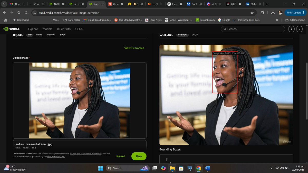The height and width of the screenshot is (173, 308).
Task: Open the NVIDIA API Trial Terms of Service link
Action: click(x=85, y=154)
